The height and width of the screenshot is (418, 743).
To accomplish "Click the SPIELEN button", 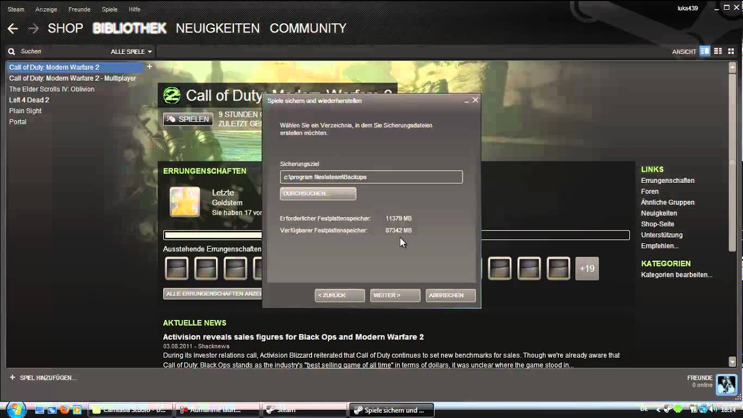I will [x=188, y=119].
